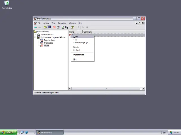This screenshot has height=135, width=181.
Task: Select the Counter Logs tree item
Action: click(49, 40)
